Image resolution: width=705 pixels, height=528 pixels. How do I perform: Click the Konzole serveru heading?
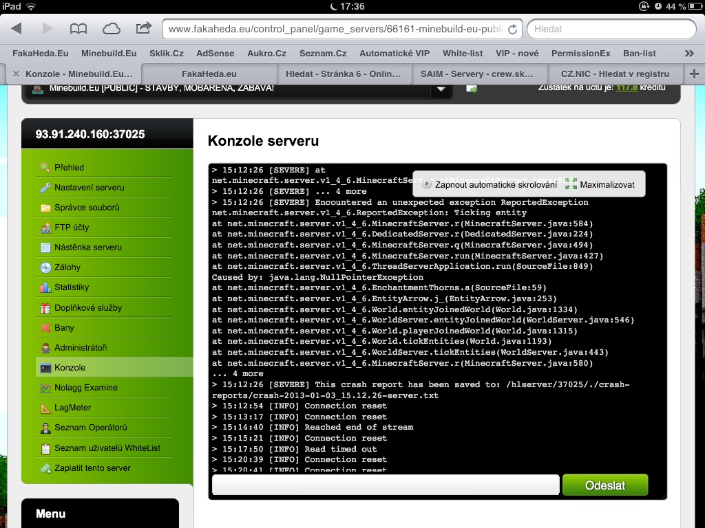point(263,141)
